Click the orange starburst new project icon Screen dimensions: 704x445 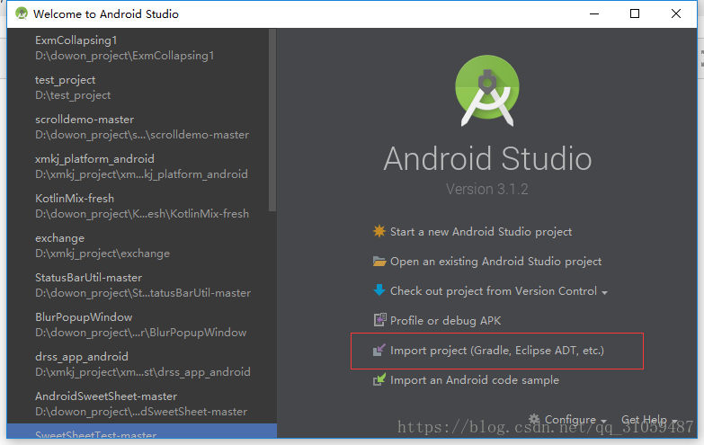click(x=379, y=231)
